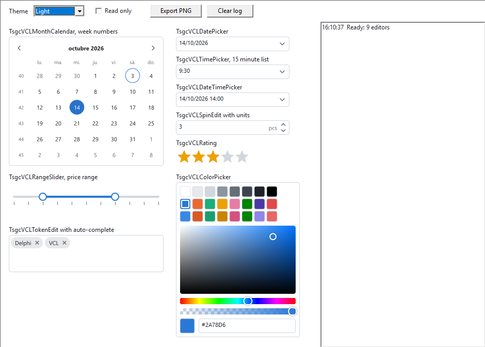This screenshot has height=347, width=485.
Task: Click the Clear log button
Action: (x=230, y=11)
